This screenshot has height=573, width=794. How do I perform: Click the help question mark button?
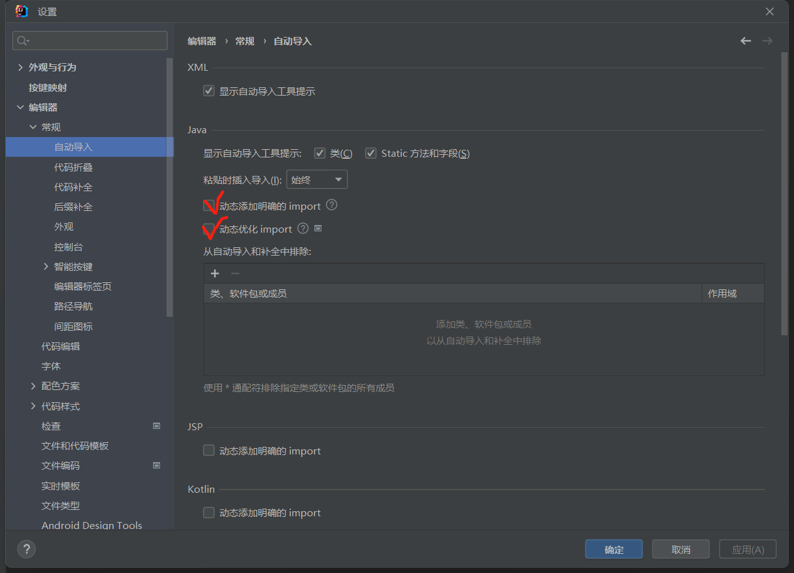pos(26,549)
